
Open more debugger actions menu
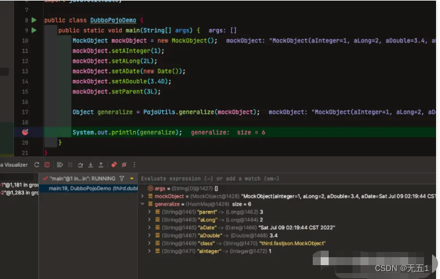pyautogui.click(x=134, y=165)
